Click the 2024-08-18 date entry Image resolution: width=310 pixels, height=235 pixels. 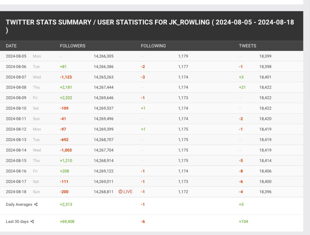[16, 192]
